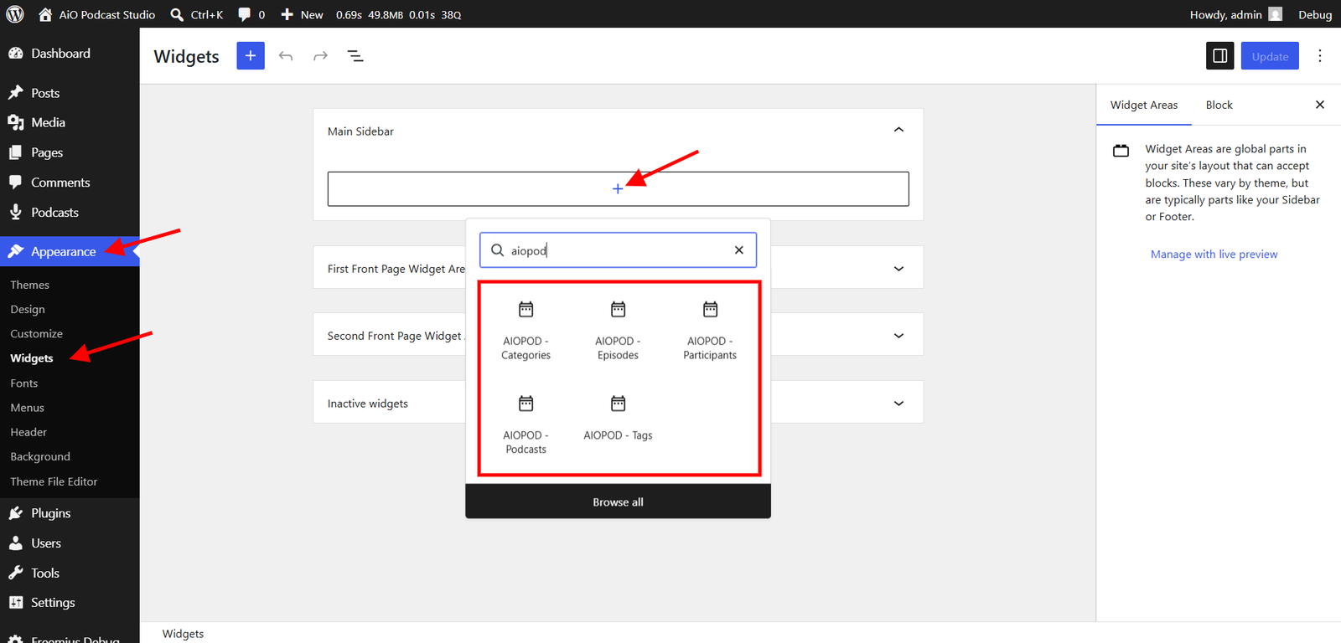The width and height of the screenshot is (1341, 643).
Task: Collapse the Main Sidebar widget area
Action: pos(898,130)
